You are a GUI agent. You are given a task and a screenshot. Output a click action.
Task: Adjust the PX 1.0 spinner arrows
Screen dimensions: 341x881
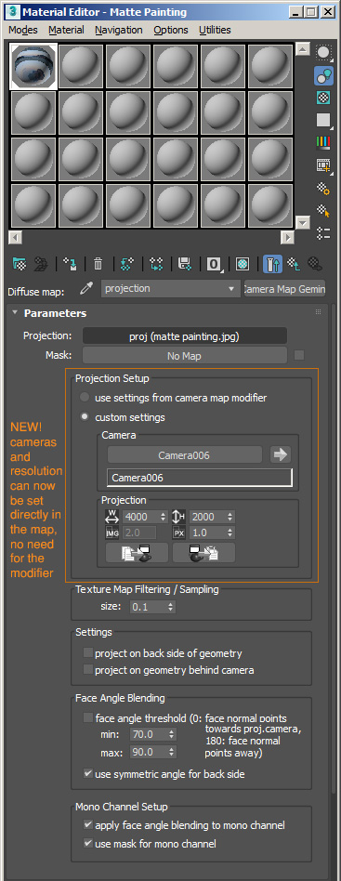coord(230,533)
